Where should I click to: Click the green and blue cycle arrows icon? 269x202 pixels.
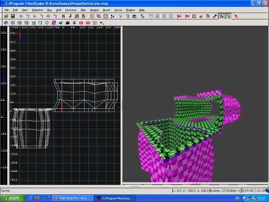[40, 23]
